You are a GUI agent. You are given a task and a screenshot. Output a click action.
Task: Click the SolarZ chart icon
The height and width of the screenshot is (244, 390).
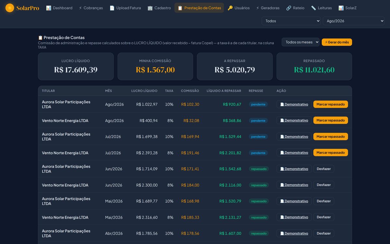pyautogui.click(x=341, y=8)
